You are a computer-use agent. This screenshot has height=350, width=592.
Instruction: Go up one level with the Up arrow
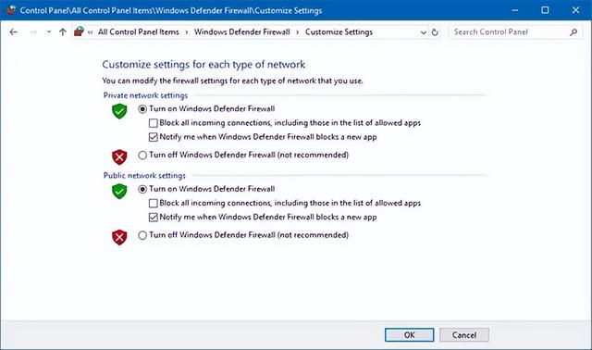[63, 32]
